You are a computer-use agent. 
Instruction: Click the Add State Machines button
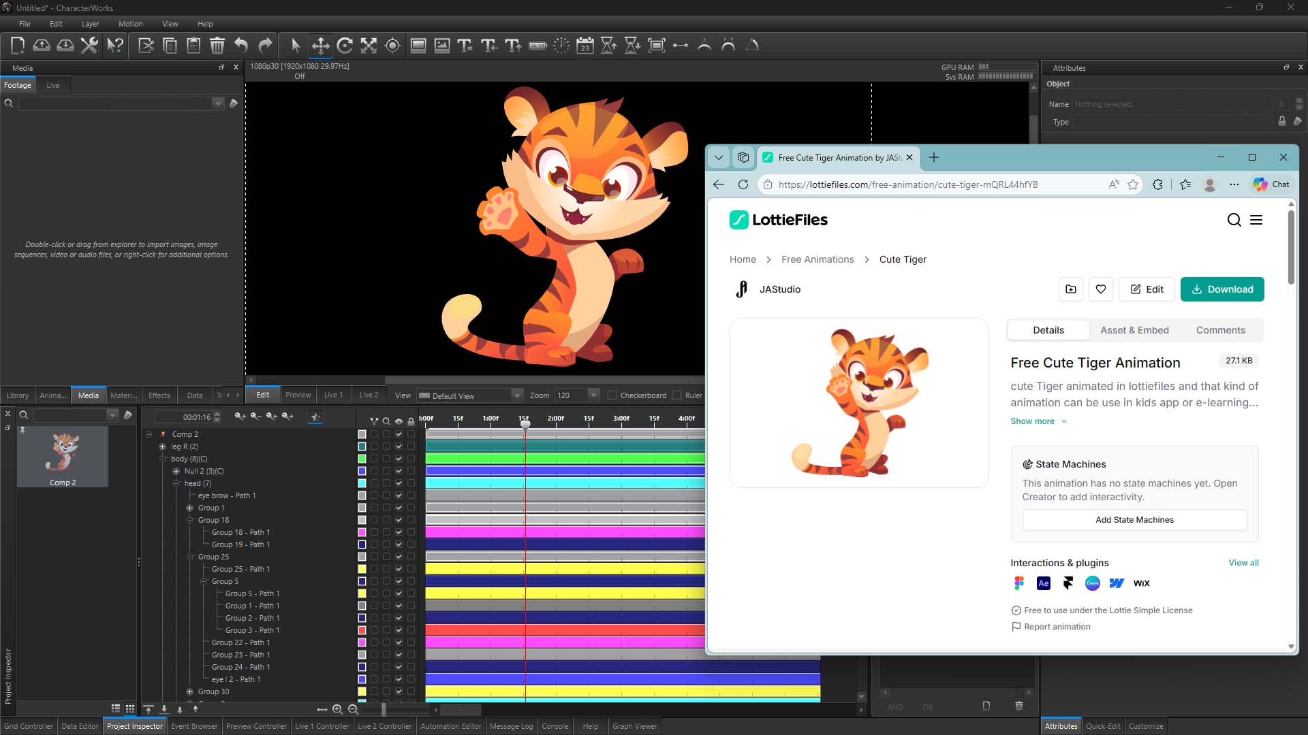coord(1134,520)
